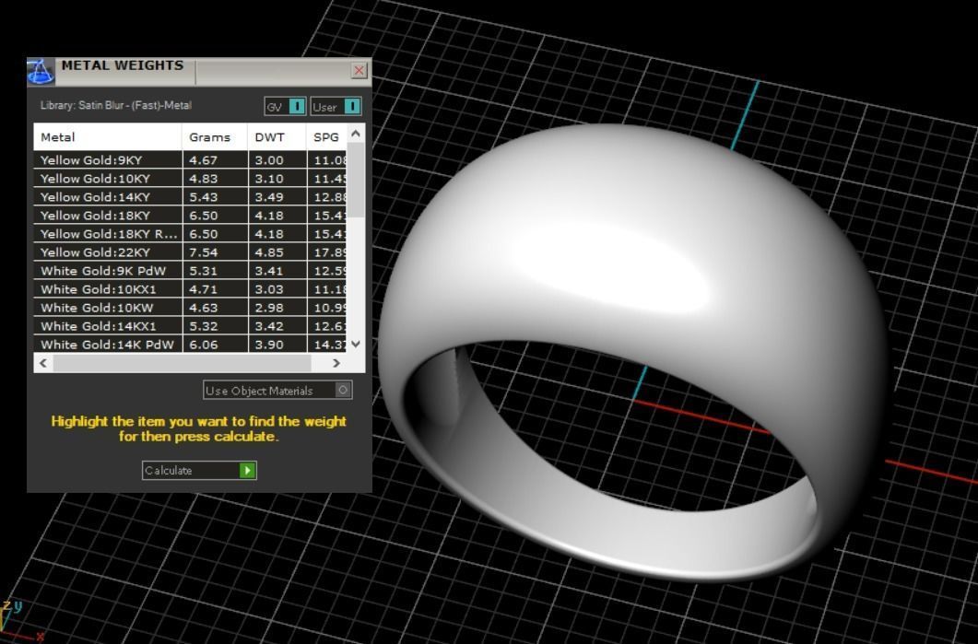This screenshot has width=978, height=644.
Task: Select White Gold:10KX1 row
Action: [190, 289]
